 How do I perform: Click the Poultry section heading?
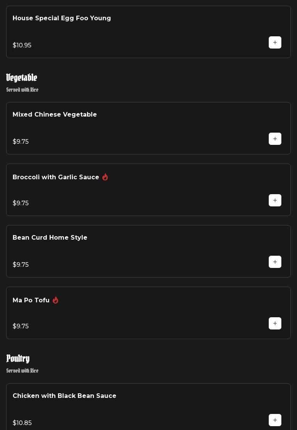point(18,359)
